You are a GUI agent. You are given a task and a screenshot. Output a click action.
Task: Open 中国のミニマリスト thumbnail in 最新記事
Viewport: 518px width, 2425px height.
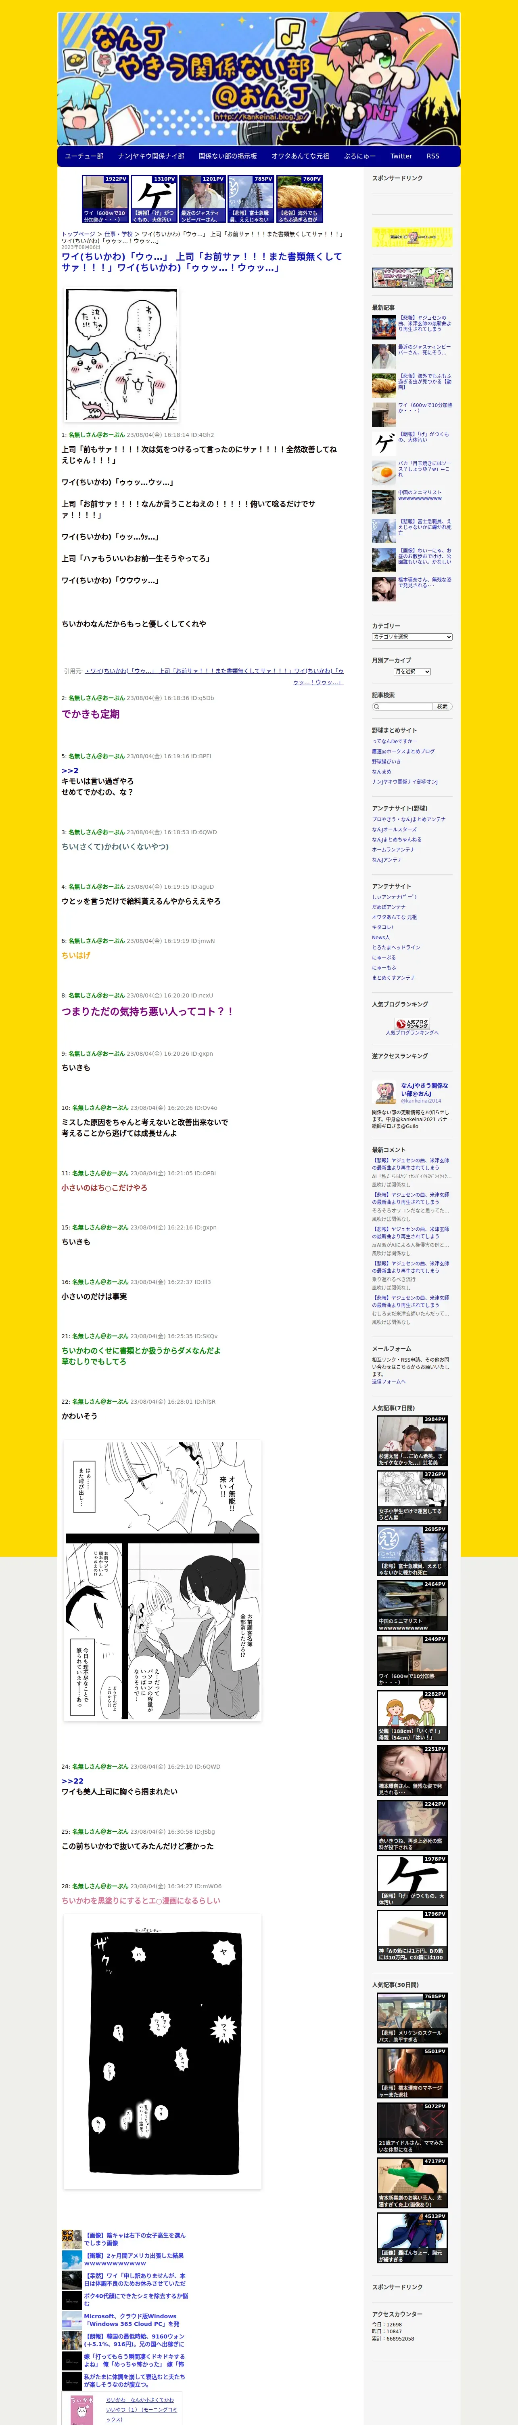(x=384, y=501)
